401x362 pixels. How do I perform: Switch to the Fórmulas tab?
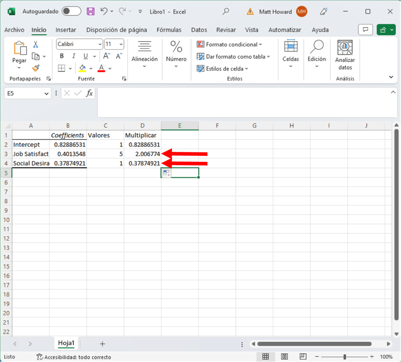[x=169, y=30]
